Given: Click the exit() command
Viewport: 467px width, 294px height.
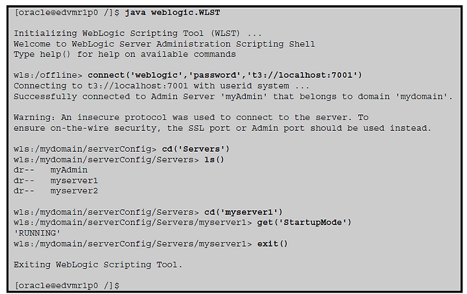Looking at the screenshot, I should [272, 244].
